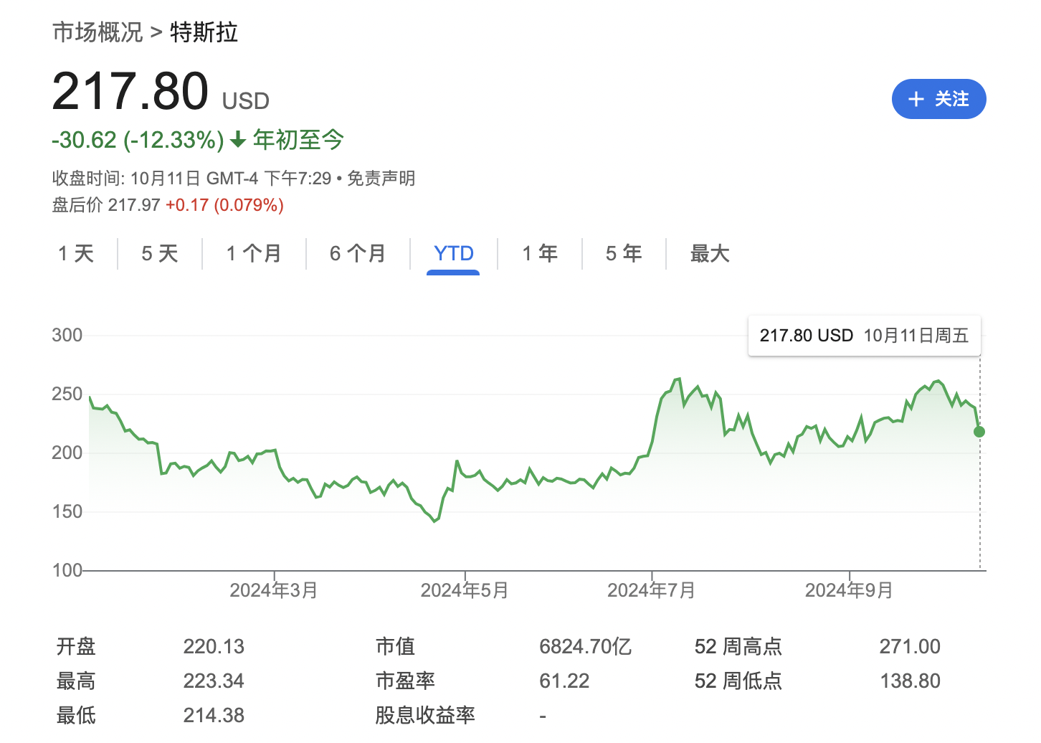This screenshot has width=1041, height=743.
Task: View the 5 年 price history tab
Action: point(624,253)
